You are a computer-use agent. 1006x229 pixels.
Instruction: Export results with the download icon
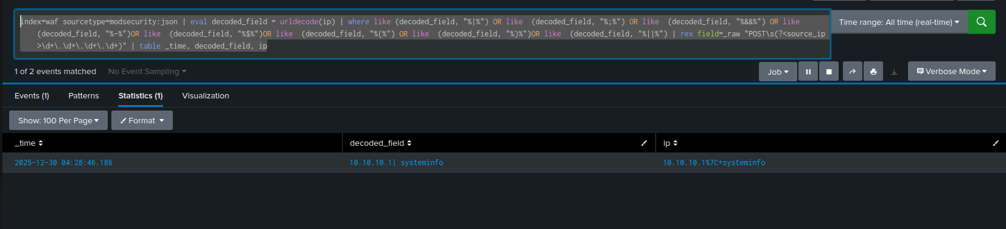(x=894, y=72)
